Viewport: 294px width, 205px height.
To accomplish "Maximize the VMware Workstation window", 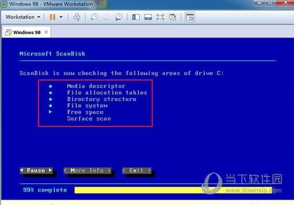I will point(271,3).
